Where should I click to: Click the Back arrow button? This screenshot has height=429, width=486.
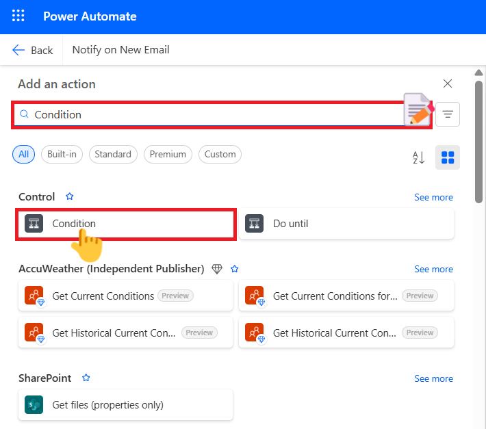[x=32, y=50]
